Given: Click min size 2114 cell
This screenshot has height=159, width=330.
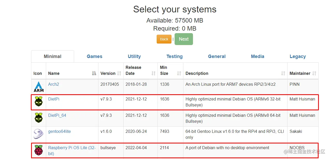Looking at the screenshot, I should [x=164, y=148].
